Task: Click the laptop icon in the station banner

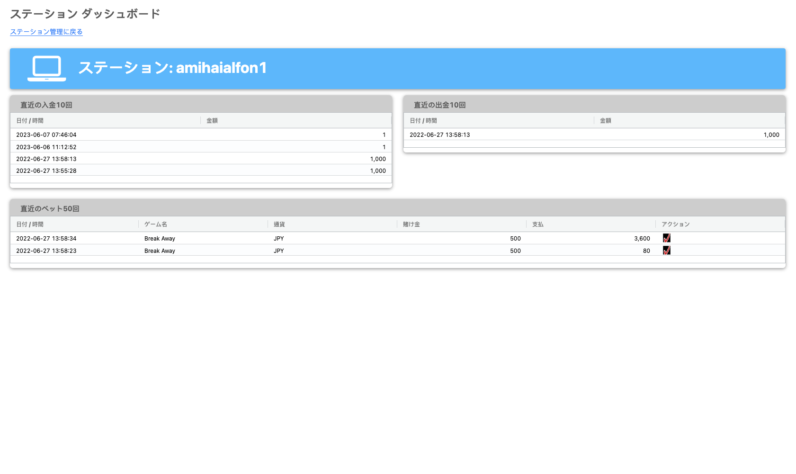Action: pyautogui.click(x=46, y=68)
